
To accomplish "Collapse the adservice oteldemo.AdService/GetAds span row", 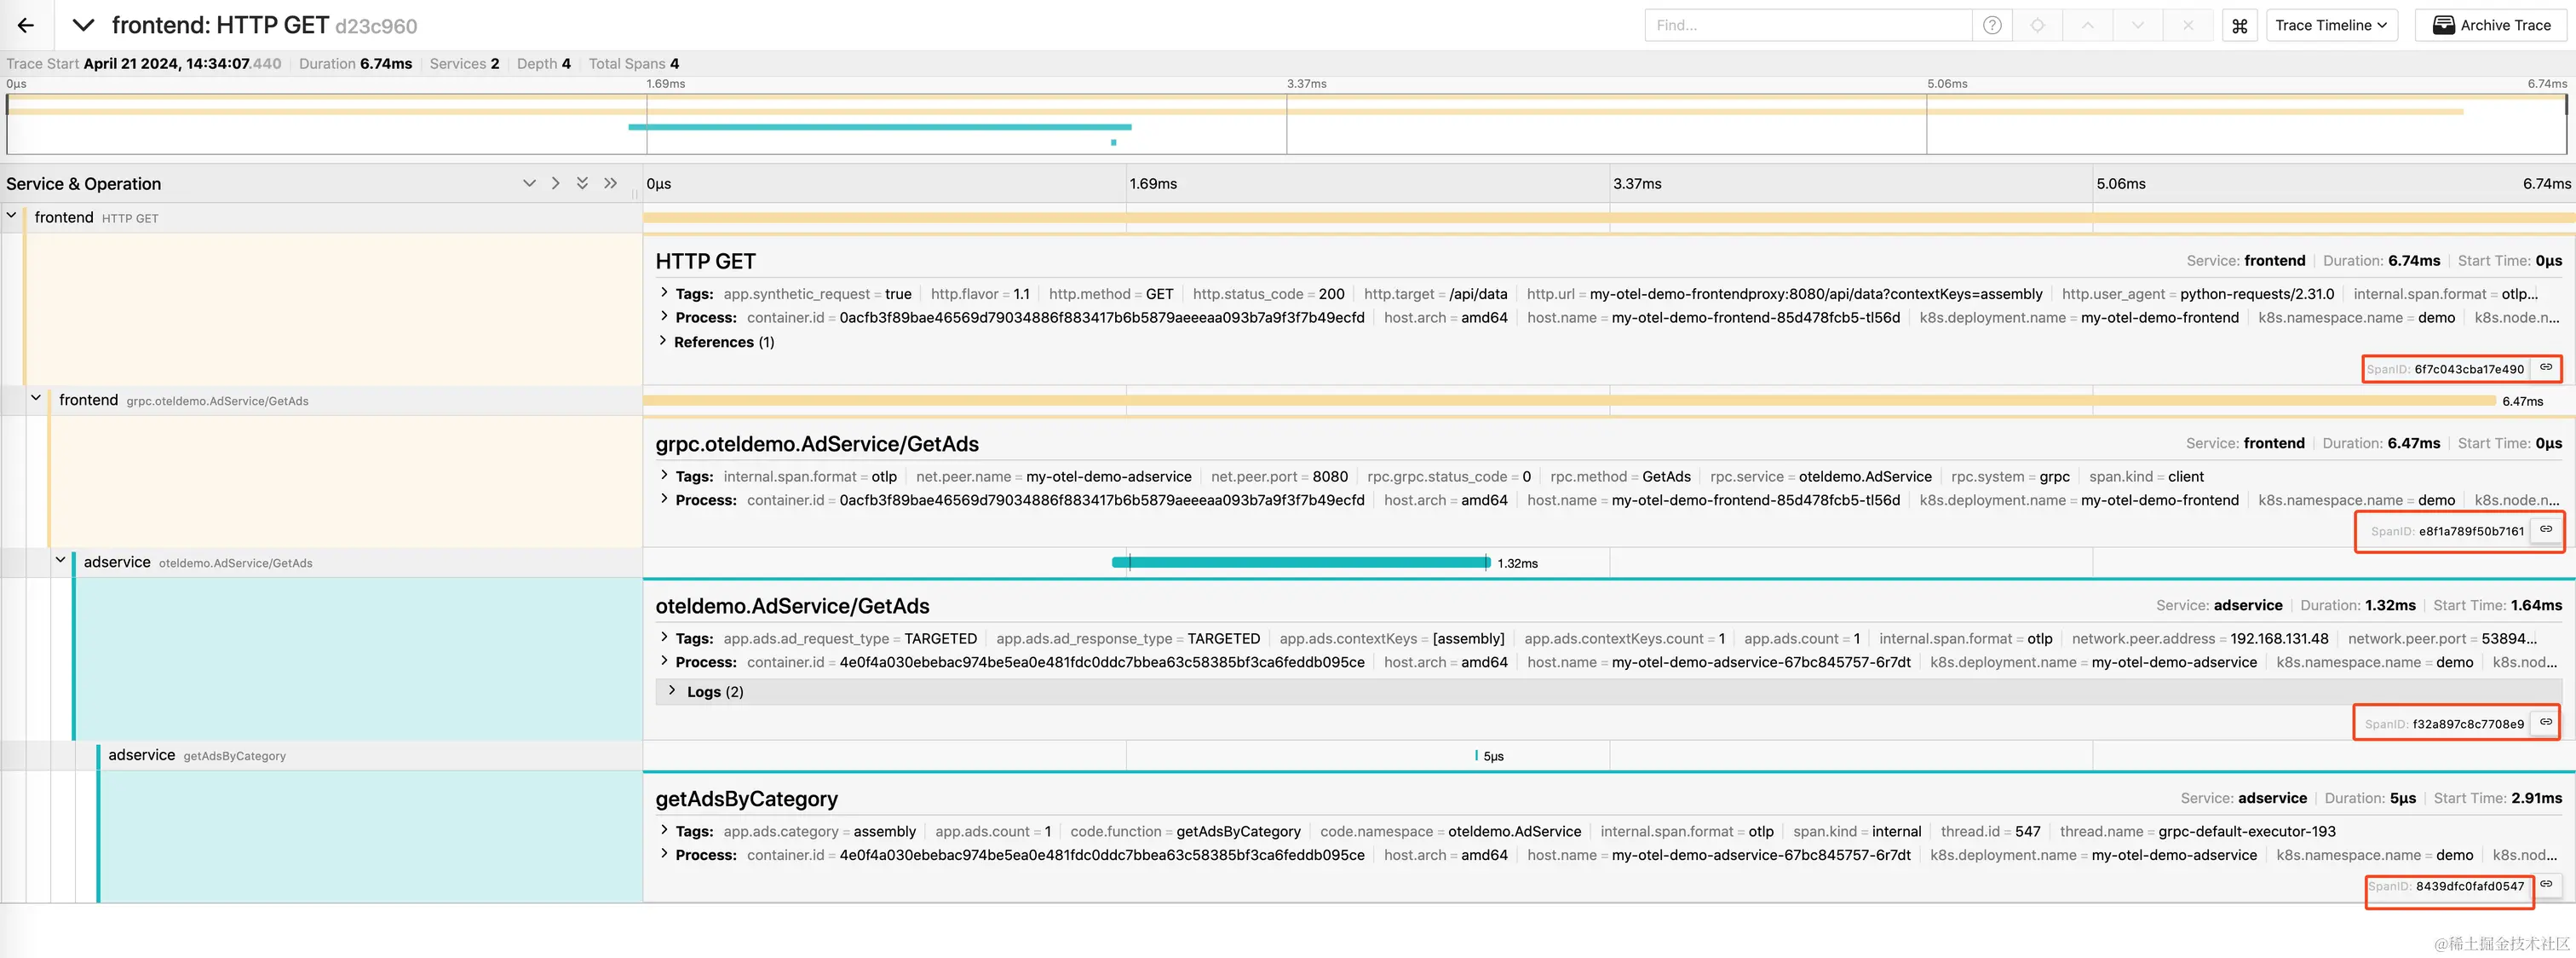I will coord(60,561).
